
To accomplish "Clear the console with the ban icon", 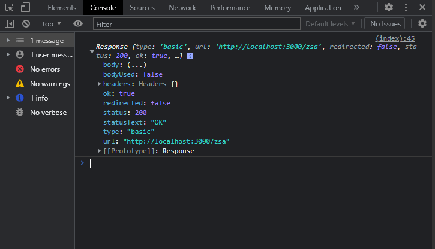I will point(26,24).
